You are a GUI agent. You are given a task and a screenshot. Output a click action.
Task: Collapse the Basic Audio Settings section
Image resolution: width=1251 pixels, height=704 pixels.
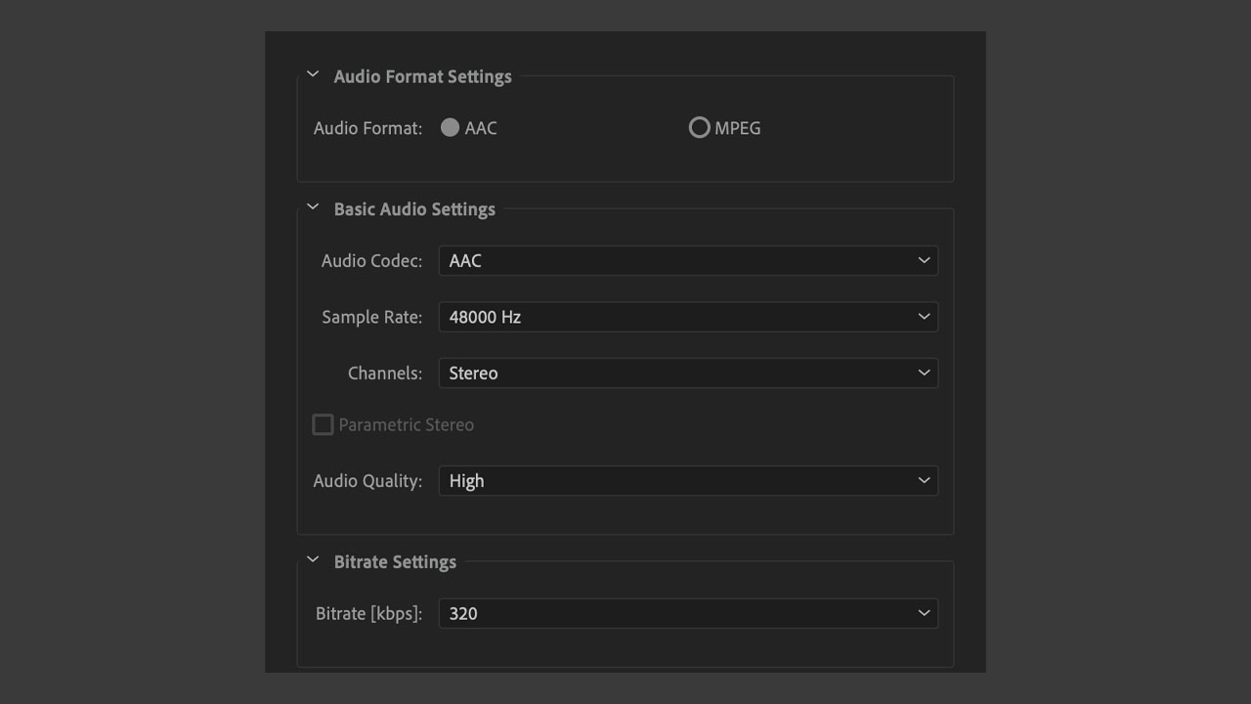tap(313, 206)
